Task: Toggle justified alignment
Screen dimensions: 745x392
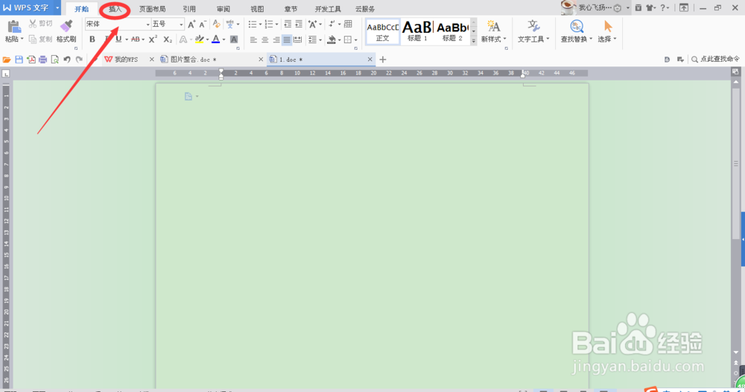Action: pyautogui.click(x=287, y=40)
